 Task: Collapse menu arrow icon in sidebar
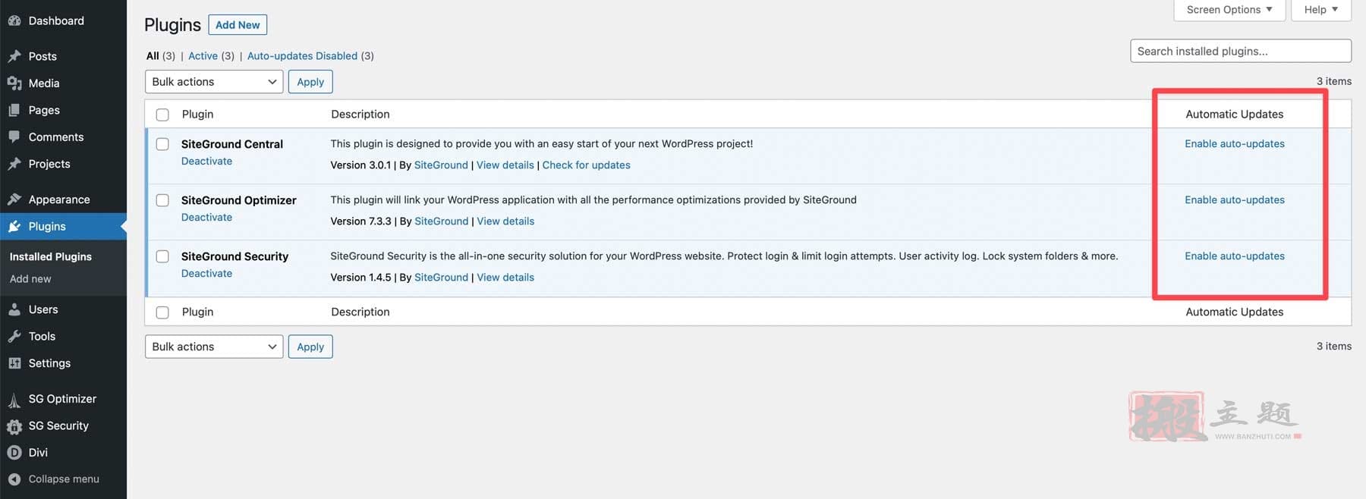click(14, 479)
